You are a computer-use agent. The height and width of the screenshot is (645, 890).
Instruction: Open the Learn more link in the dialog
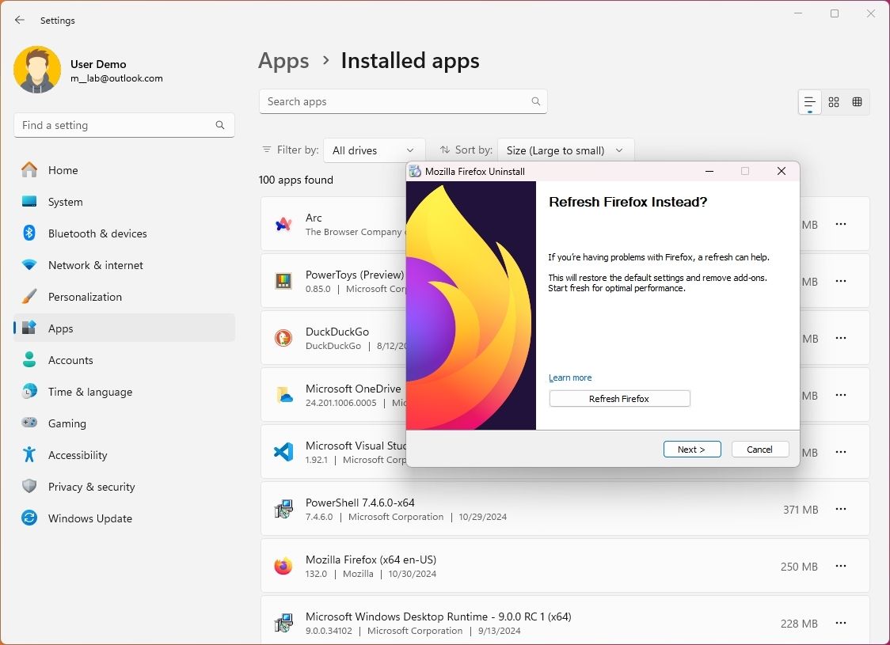(x=570, y=378)
